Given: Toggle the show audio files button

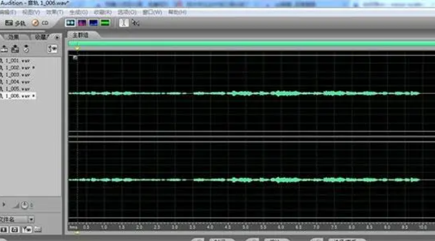Looking at the screenshot, I should pyautogui.click(x=3, y=229).
